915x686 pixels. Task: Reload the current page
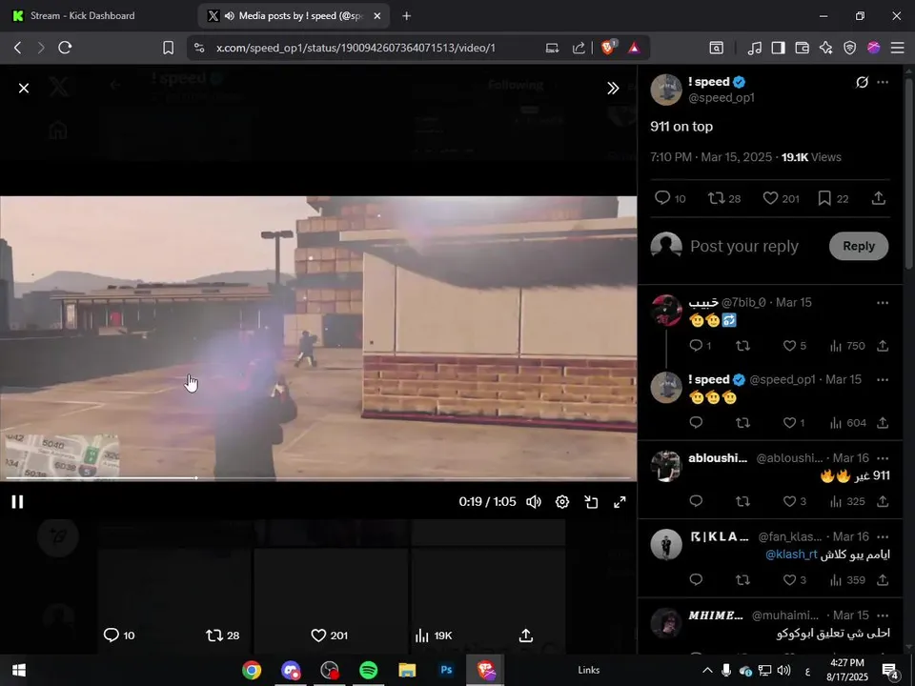65,48
